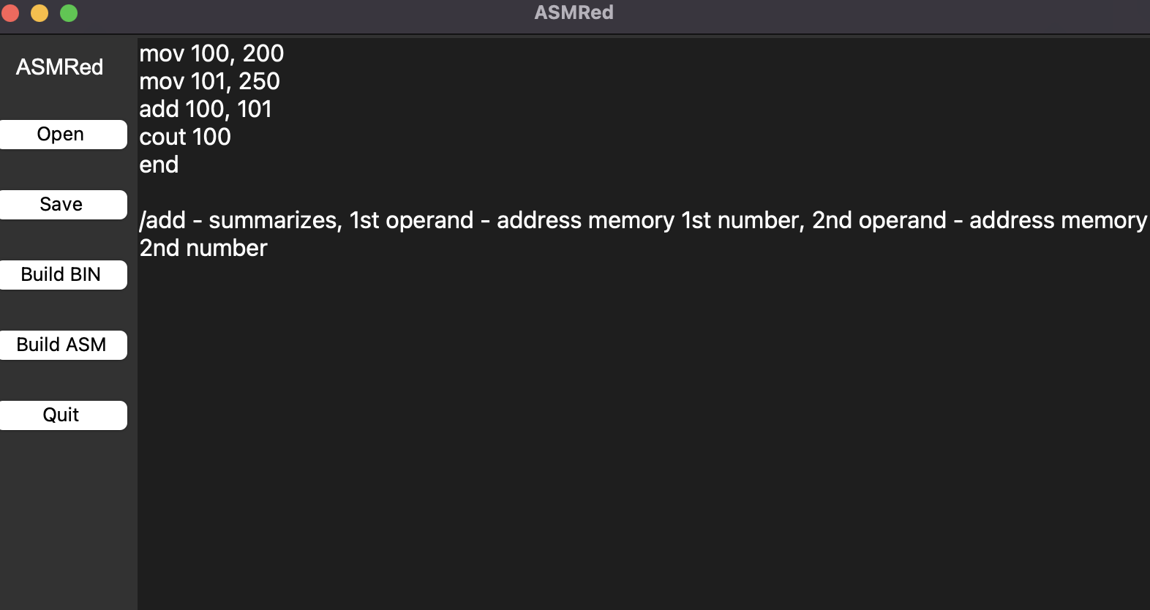Screen dimensions: 1150x610
Task: Place cursor in line 'mov 100, 200'
Action: [x=211, y=53]
